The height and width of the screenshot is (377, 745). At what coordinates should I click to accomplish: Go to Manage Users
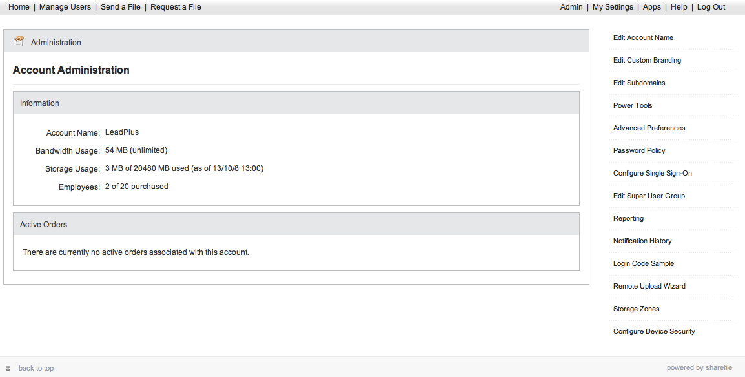[x=65, y=7]
